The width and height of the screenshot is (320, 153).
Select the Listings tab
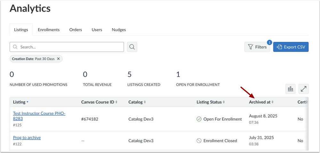coord(21,30)
